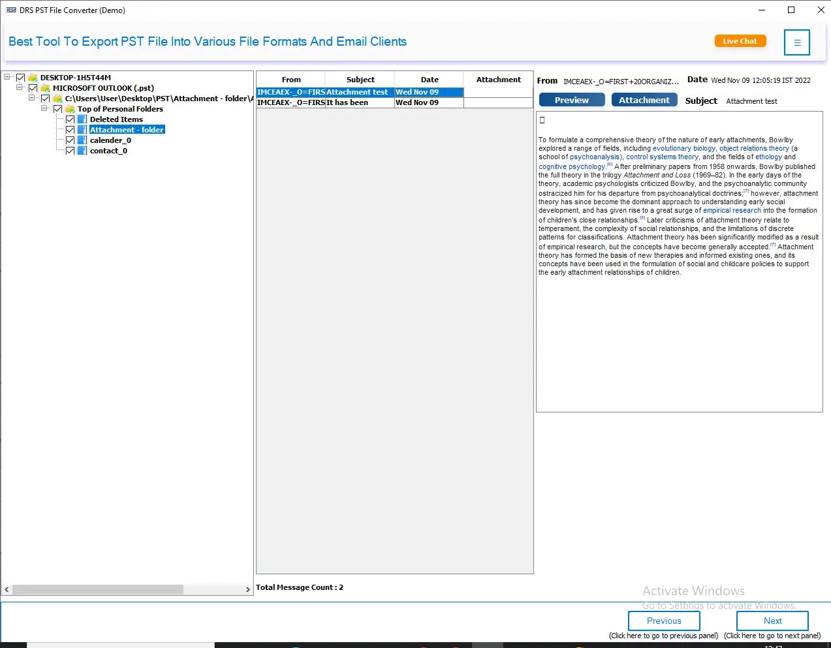Click the Attachment - folder item icon

(x=82, y=130)
